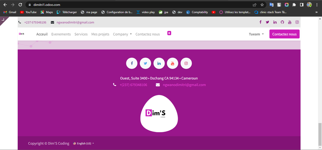Click the share page icon in address bar
This screenshot has width=322, height=150.
255,5
